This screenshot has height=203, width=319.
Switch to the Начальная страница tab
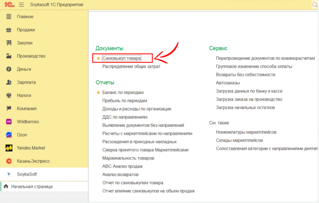click(31, 186)
